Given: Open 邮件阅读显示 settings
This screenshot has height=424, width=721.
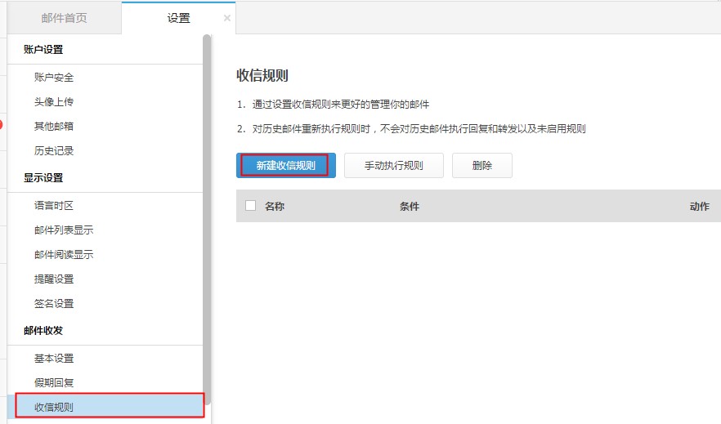Looking at the screenshot, I should [64, 255].
